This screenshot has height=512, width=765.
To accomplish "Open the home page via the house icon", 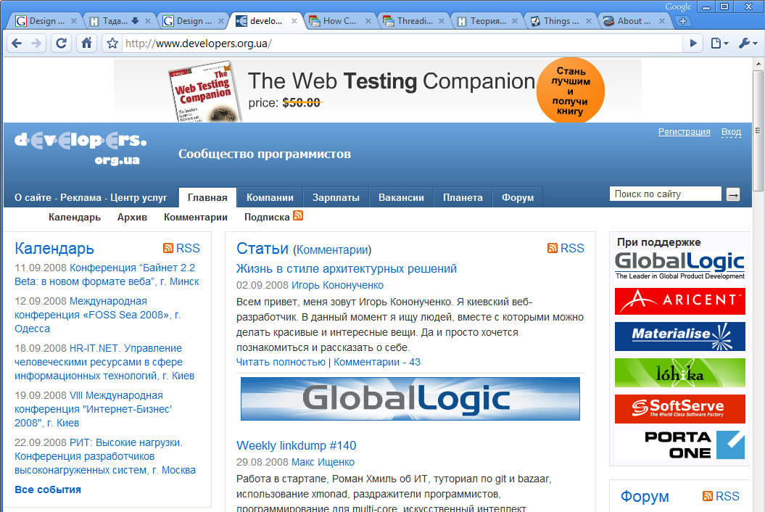I will click(x=86, y=44).
